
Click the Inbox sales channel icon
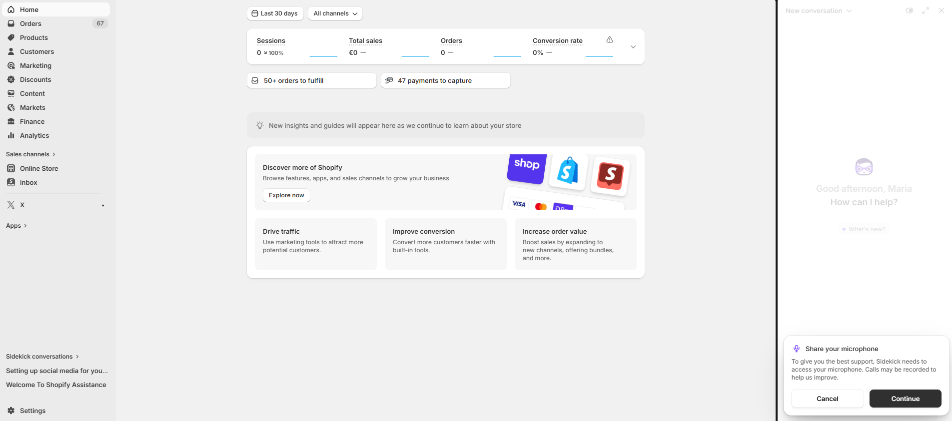11,182
